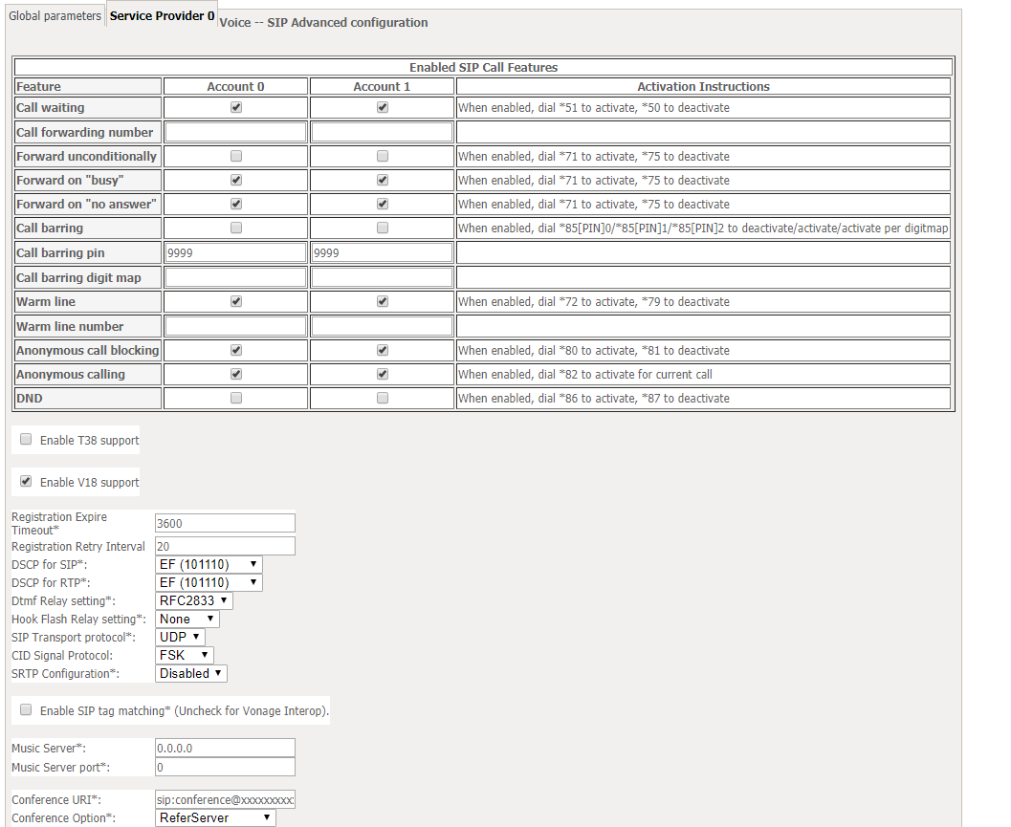
Task: Click the Registration Expire Timeout field
Action: pyautogui.click(x=225, y=523)
